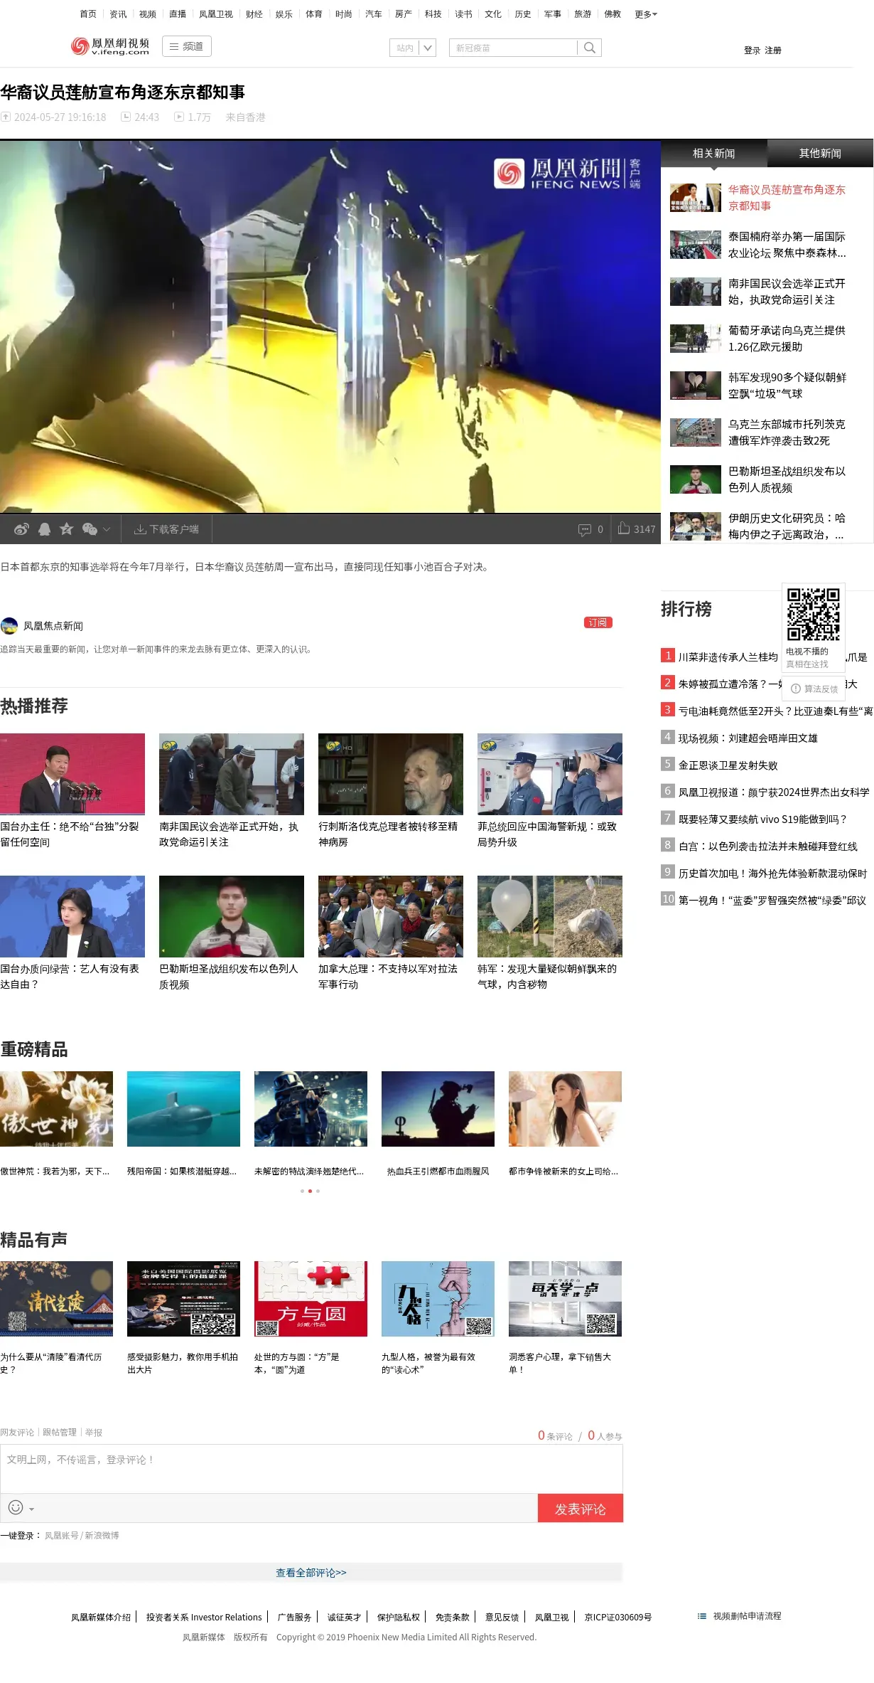Share the video to QQ

pyautogui.click(x=45, y=529)
